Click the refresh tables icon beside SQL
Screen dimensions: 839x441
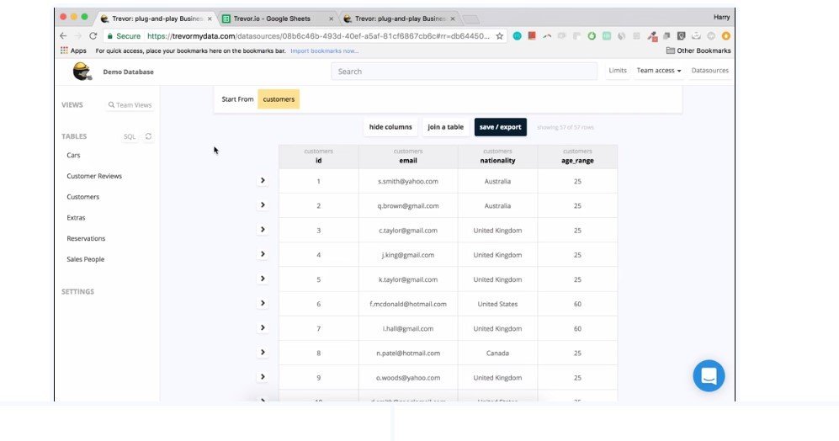click(x=149, y=136)
